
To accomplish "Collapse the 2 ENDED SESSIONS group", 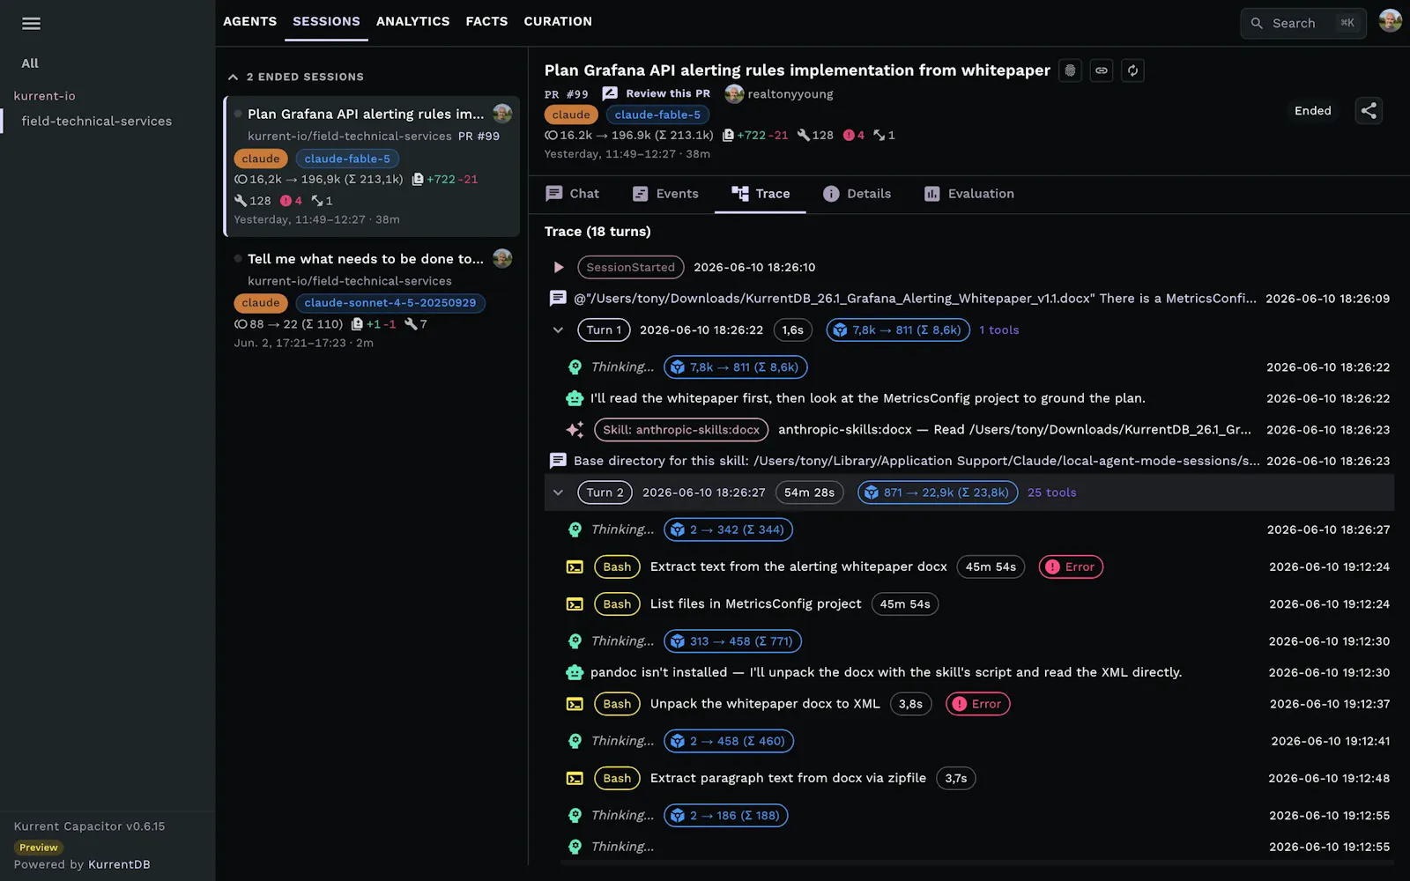I will (233, 78).
